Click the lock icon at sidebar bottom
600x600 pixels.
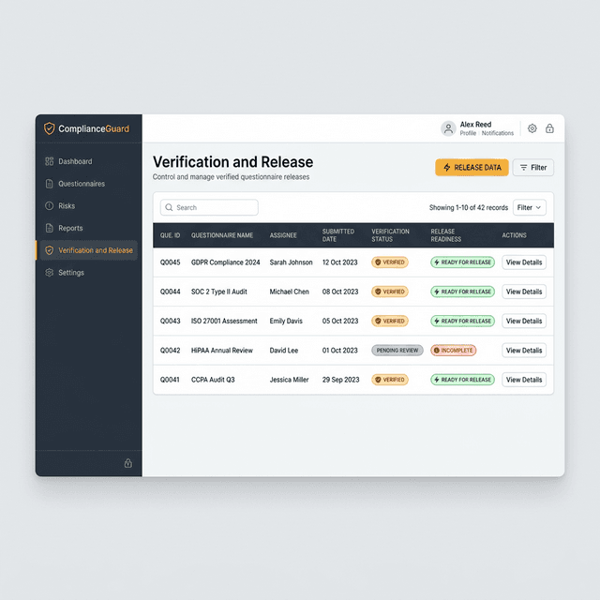pos(128,463)
